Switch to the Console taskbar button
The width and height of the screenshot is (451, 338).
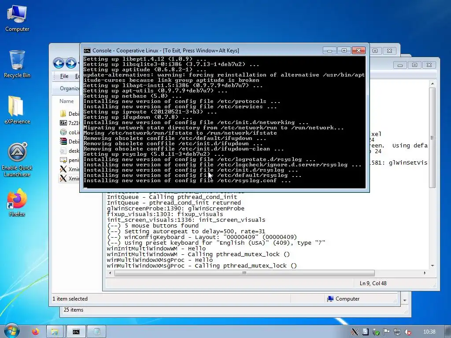click(x=76, y=332)
